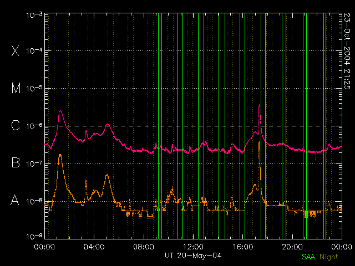
Task: Click the 12:00 time axis label
Action: coord(193,247)
